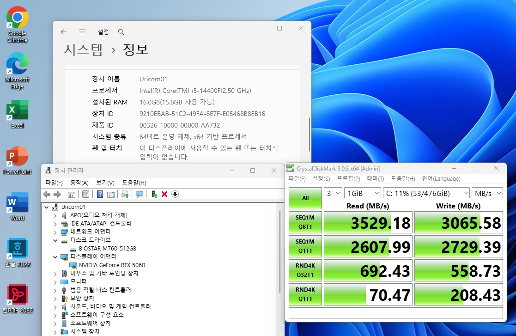
Task: Open Settings hamburger navigation menu
Action: [x=82, y=32]
